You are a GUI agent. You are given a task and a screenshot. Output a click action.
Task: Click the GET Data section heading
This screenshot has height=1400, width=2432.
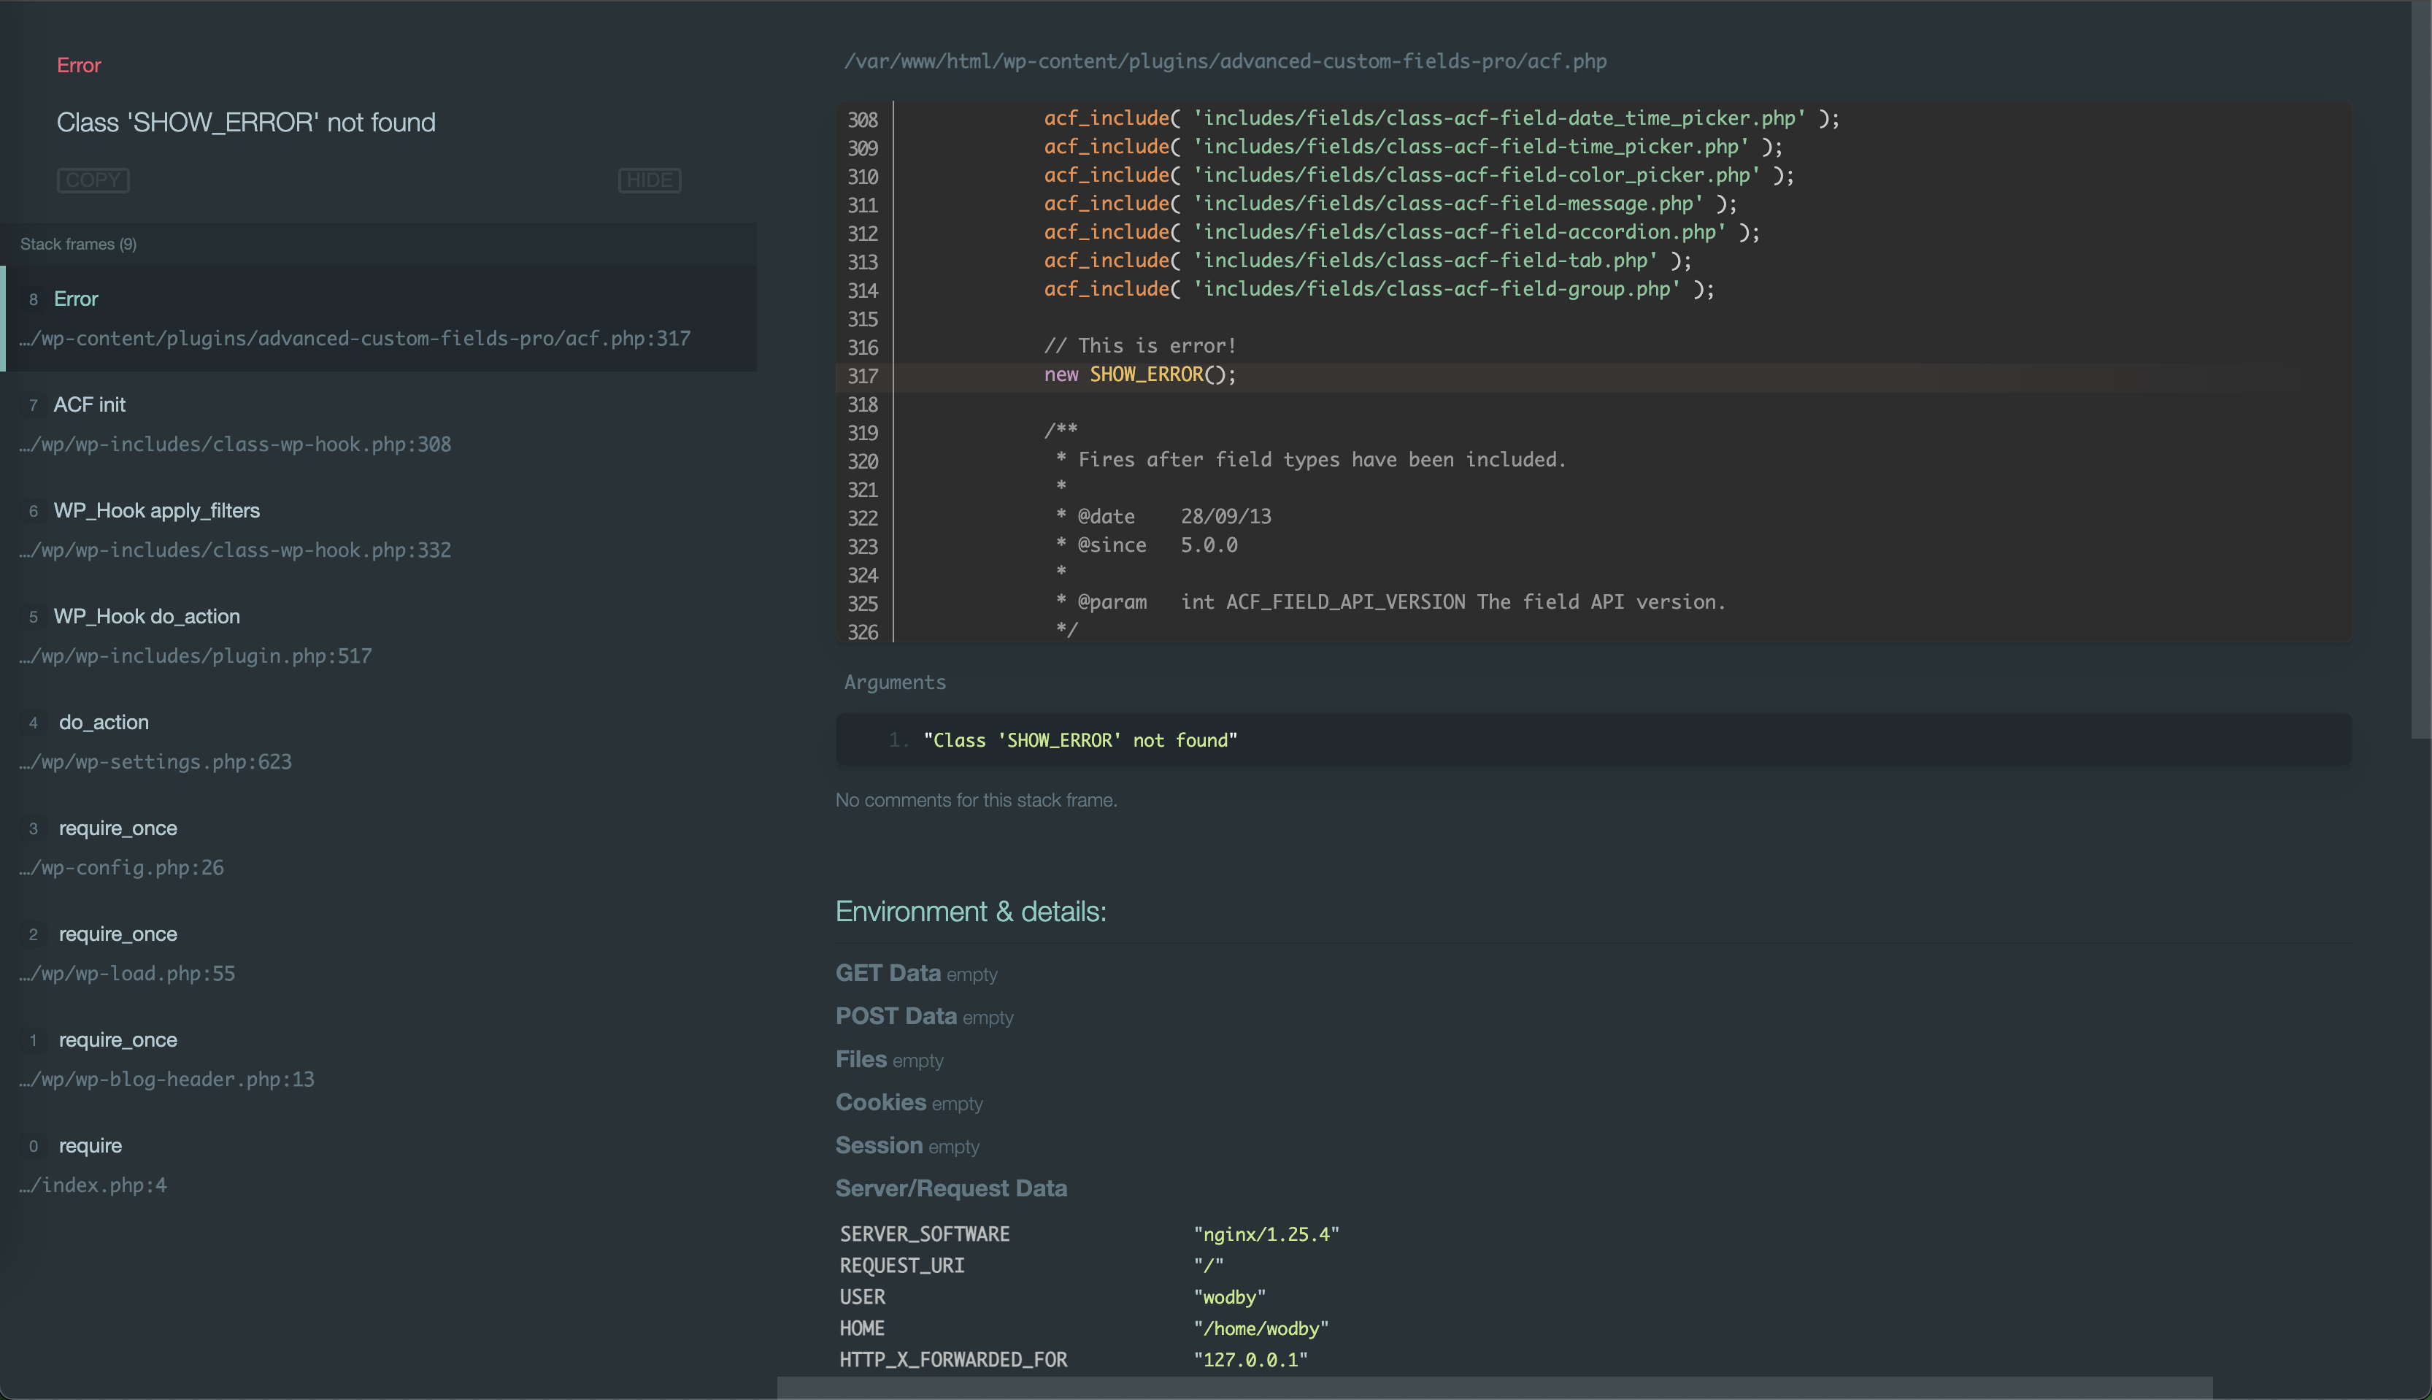tap(888, 973)
